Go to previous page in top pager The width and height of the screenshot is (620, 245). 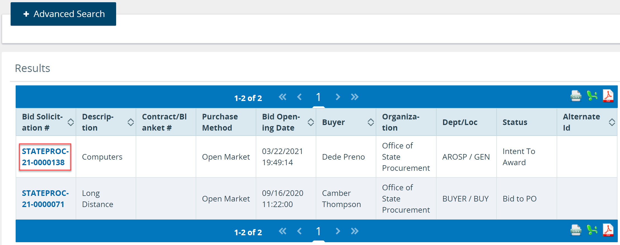pos(300,97)
